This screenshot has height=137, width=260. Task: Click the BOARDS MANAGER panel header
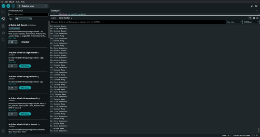15,11
